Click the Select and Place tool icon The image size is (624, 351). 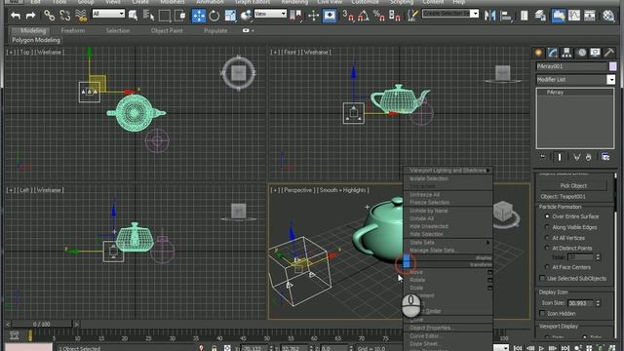point(246,16)
